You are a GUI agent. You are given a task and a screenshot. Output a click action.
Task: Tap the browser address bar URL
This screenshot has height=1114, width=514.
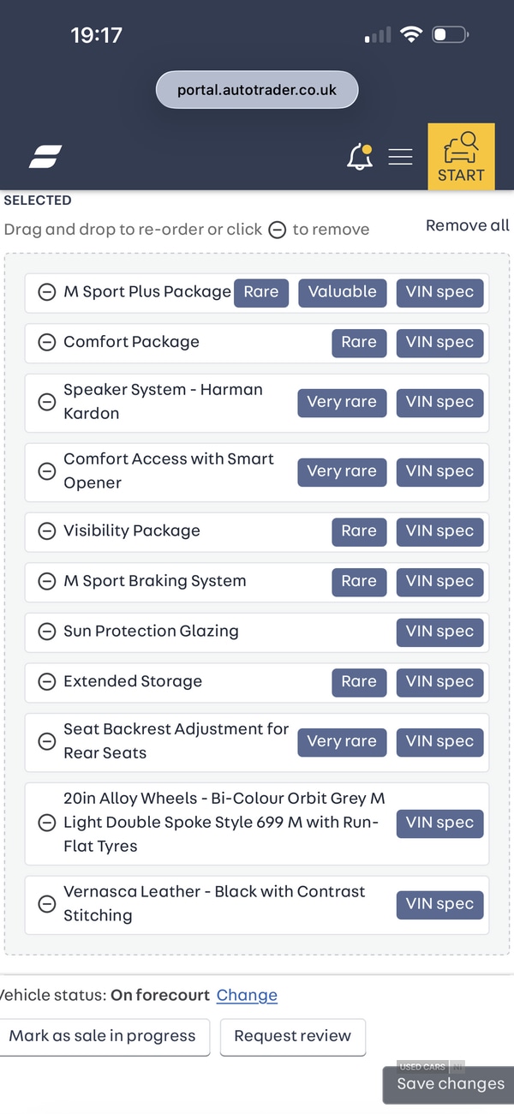point(257,90)
